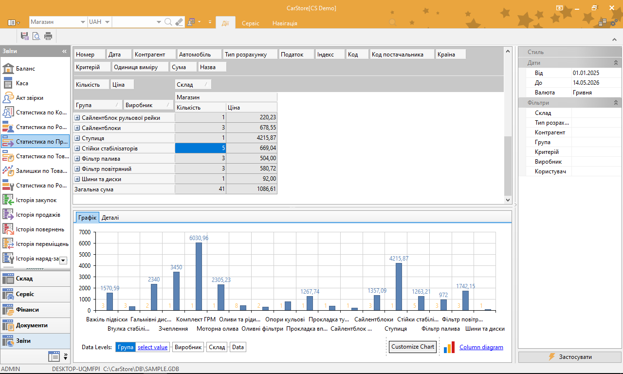
Task: Click the Column diagram chart icon
Action: (x=450, y=347)
